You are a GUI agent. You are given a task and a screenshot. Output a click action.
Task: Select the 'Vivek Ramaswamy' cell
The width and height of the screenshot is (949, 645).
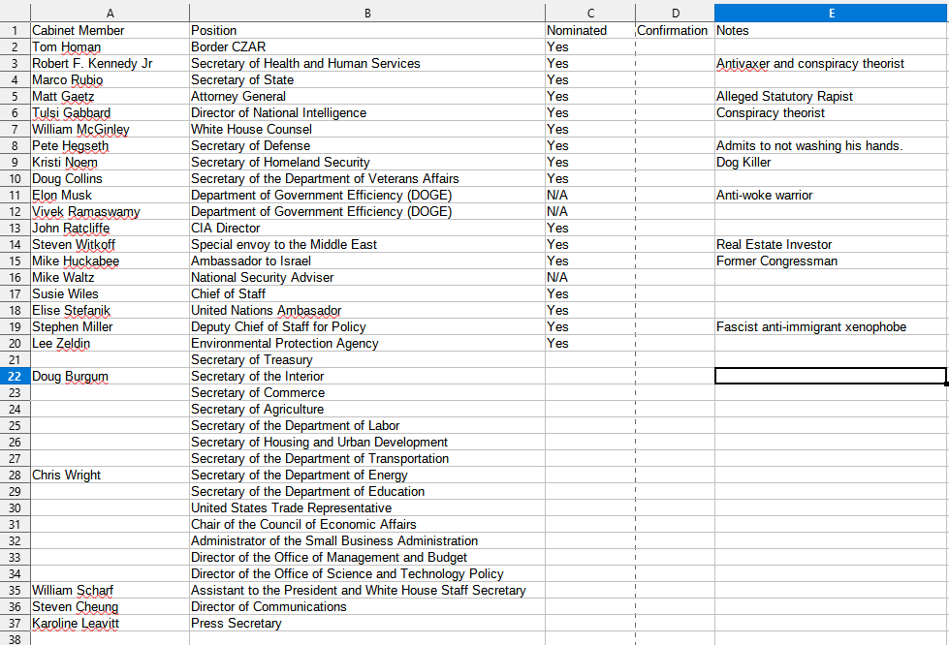[x=110, y=211]
